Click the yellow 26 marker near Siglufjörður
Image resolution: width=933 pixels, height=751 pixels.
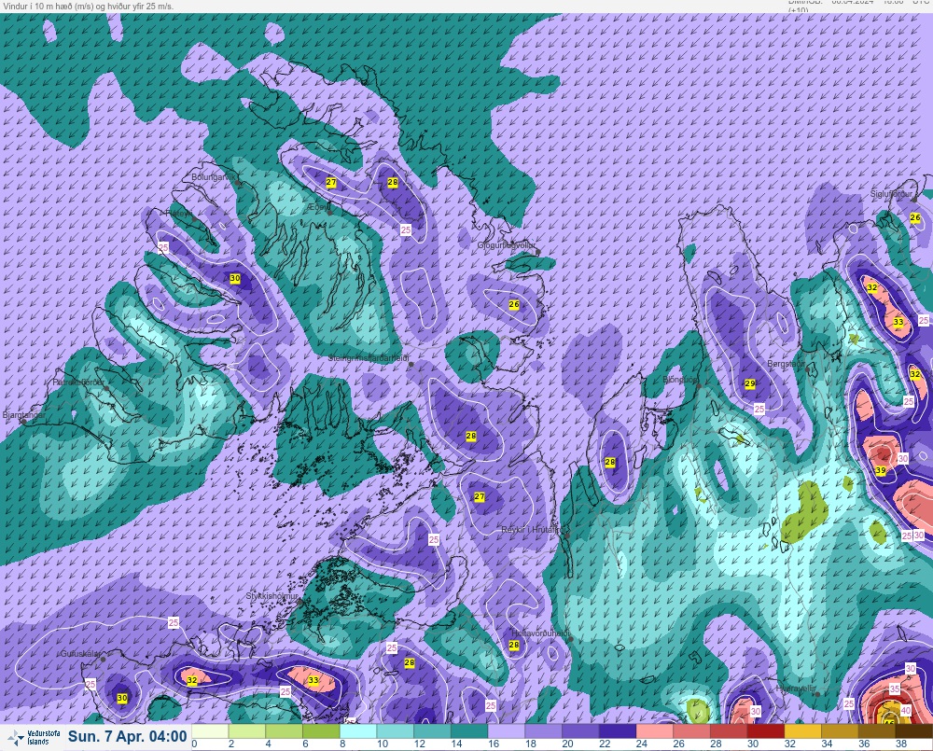coord(915,217)
